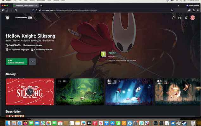The width and height of the screenshot is (201, 126).
Task: Click the PEGI 7 rating badge
Action: coord(103,54)
